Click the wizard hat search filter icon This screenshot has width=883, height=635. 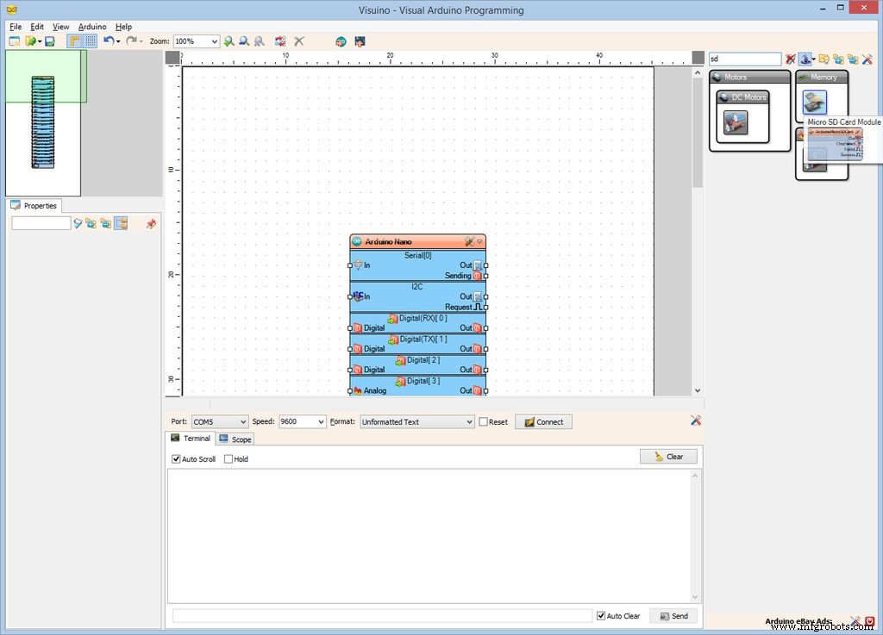[x=806, y=59]
